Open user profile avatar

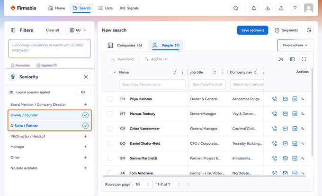308,8
